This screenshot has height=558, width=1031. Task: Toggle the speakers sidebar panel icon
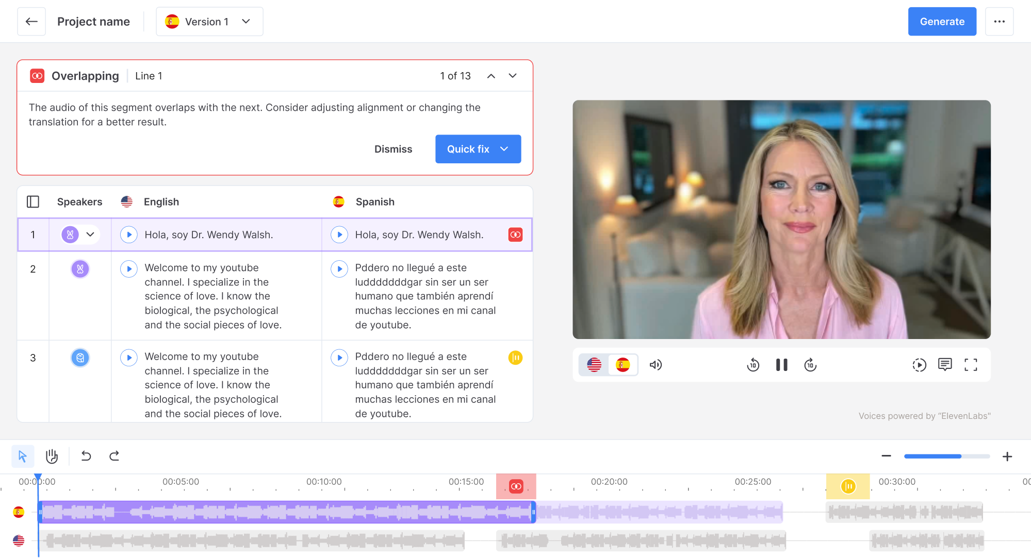tap(33, 201)
